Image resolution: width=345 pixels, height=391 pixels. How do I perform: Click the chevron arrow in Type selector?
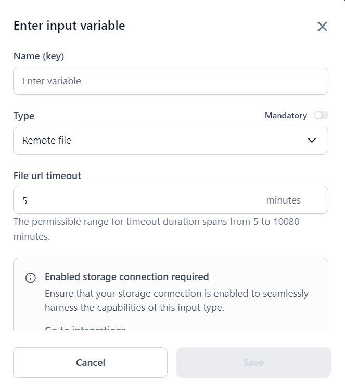tap(312, 141)
